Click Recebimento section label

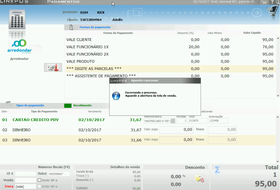pyautogui.click(x=83, y=105)
